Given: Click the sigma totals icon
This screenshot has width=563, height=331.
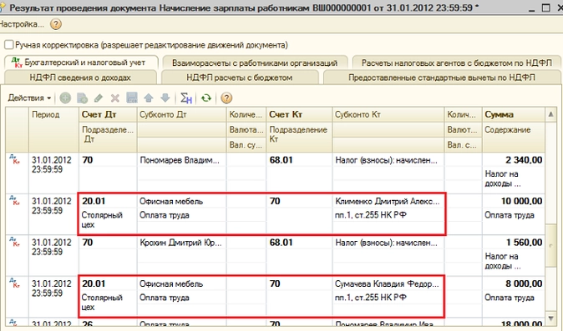Looking at the screenshot, I should click(186, 98).
